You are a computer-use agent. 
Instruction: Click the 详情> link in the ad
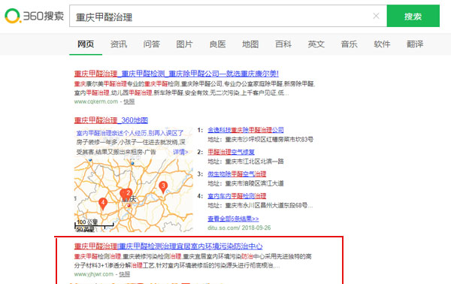pyautogui.click(x=180, y=152)
